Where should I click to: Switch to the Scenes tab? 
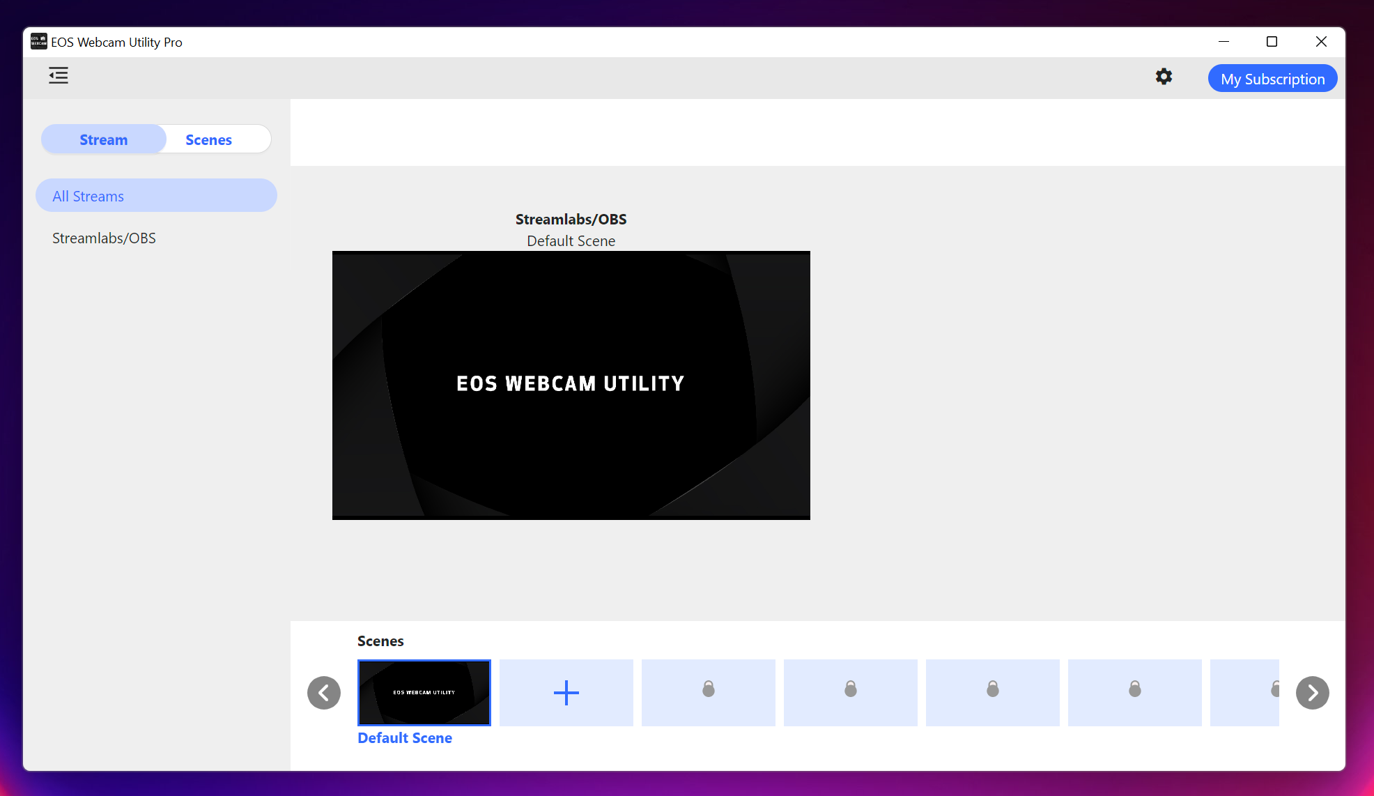pos(208,139)
